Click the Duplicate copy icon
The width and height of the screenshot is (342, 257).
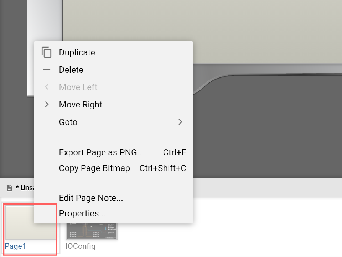point(47,52)
